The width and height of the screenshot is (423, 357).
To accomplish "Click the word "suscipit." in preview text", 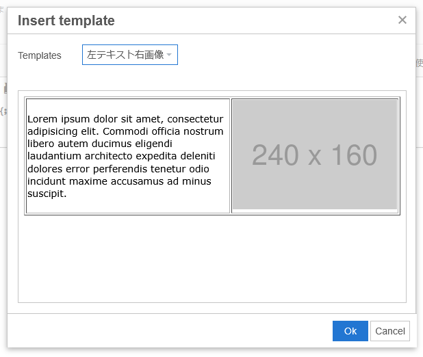I will click(47, 194).
